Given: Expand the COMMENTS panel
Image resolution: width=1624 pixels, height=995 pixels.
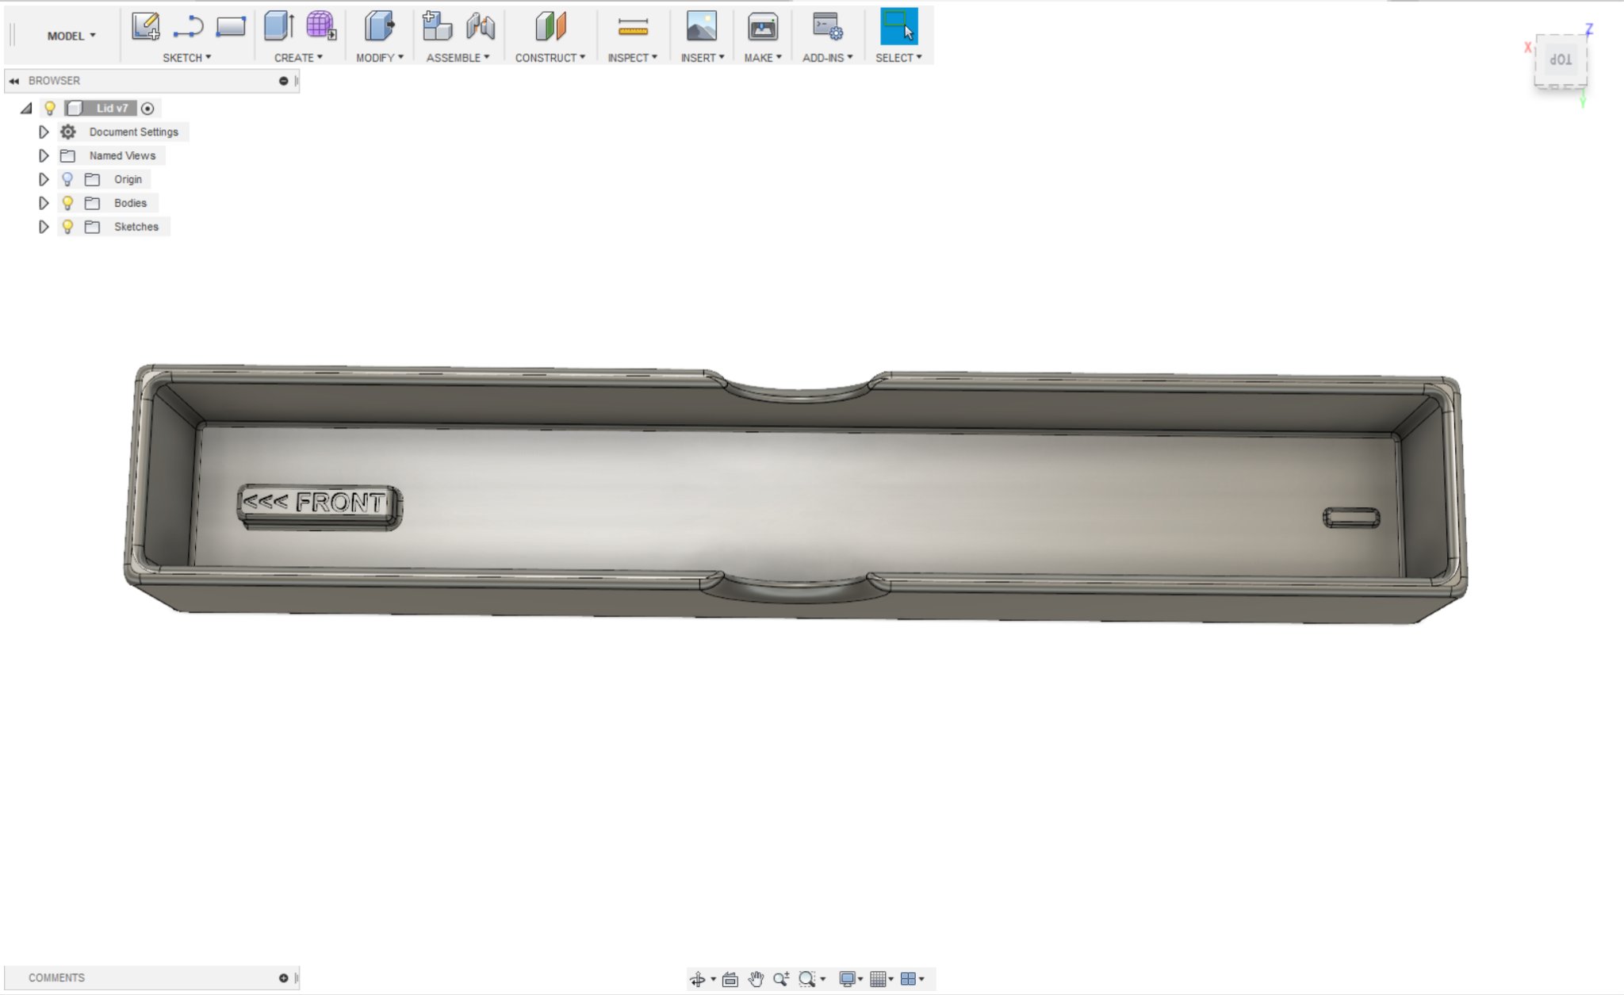Looking at the screenshot, I should coord(283,978).
